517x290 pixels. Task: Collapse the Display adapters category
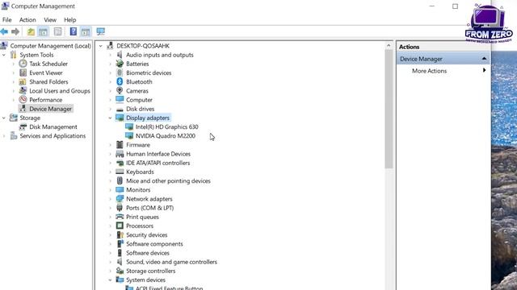[x=111, y=118]
